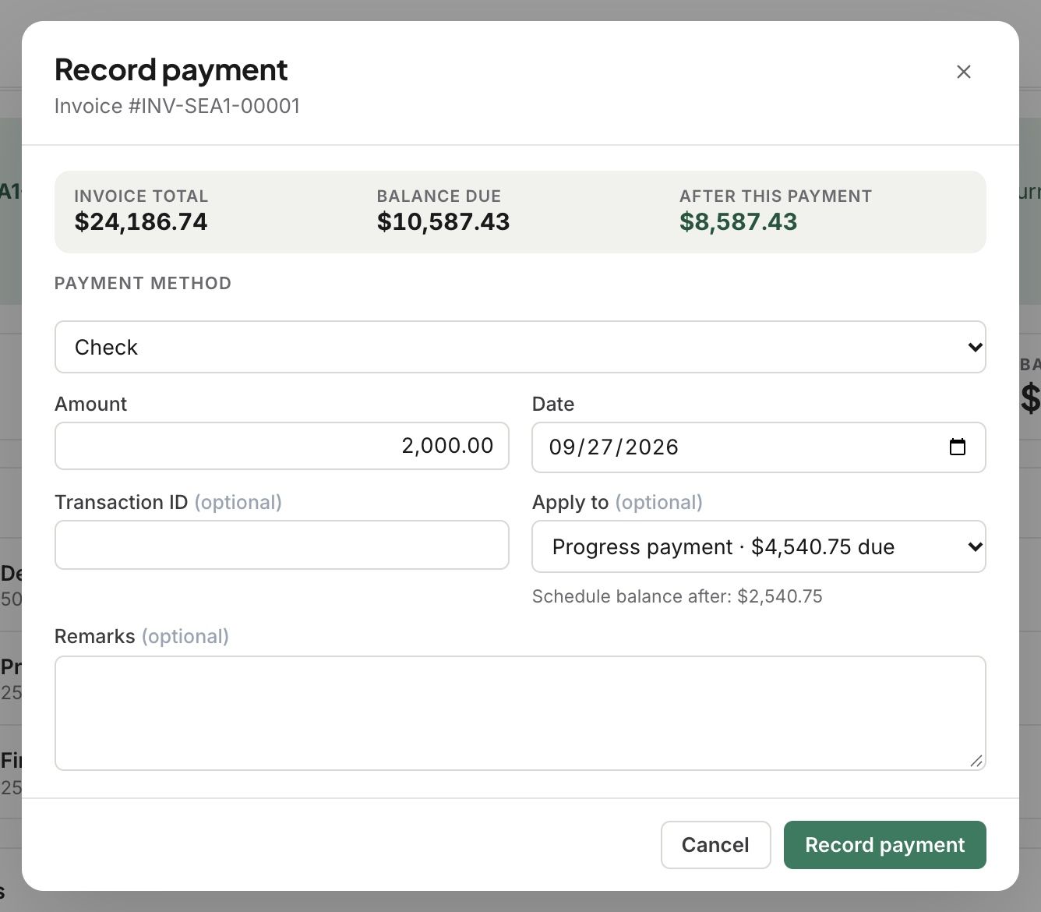Click the Amount input field

tap(282, 446)
